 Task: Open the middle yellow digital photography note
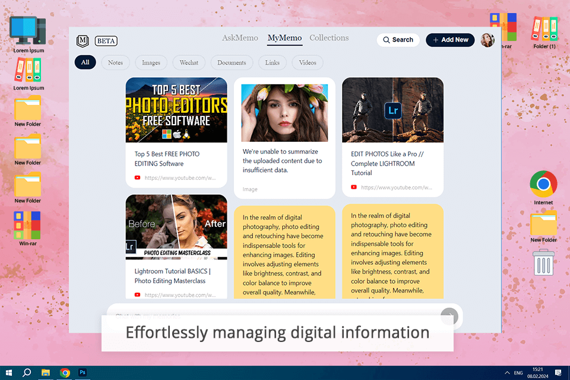point(284,252)
